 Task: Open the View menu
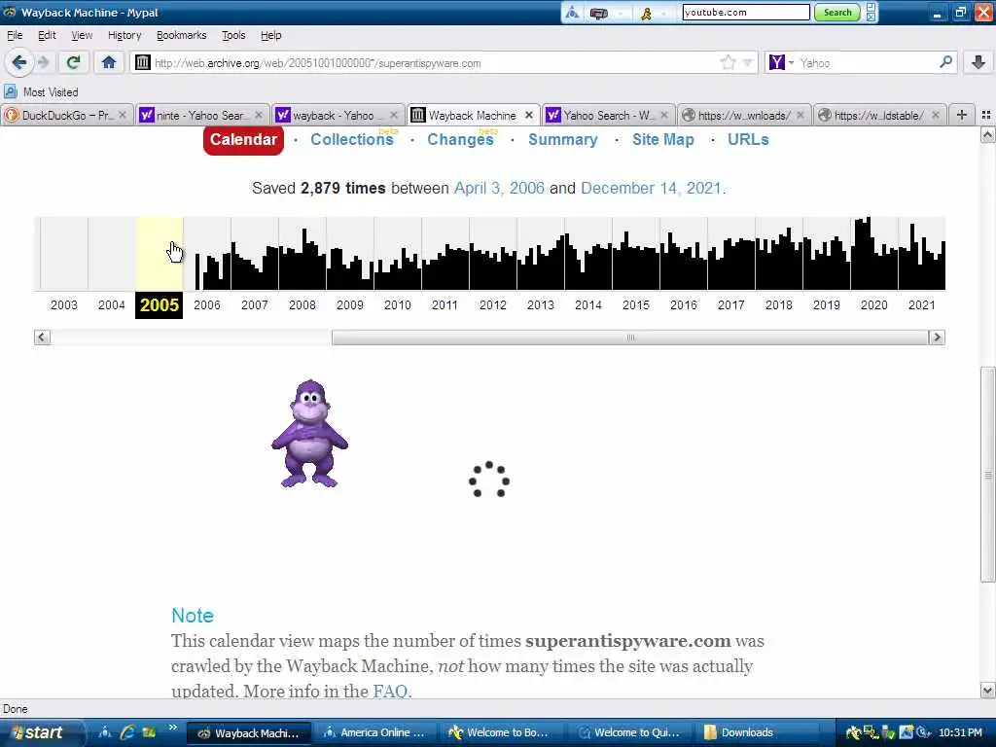82,36
